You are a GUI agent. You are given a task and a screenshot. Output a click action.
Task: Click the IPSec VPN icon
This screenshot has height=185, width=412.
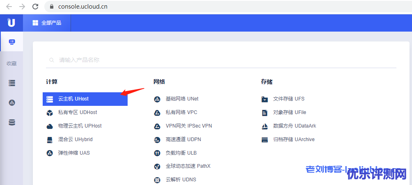157,126
